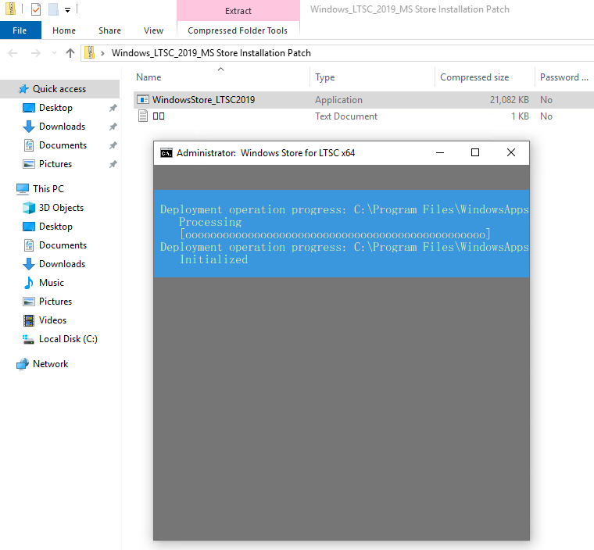The width and height of the screenshot is (594, 550).
Task: Select the Extract contextual tab
Action: (238, 11)
